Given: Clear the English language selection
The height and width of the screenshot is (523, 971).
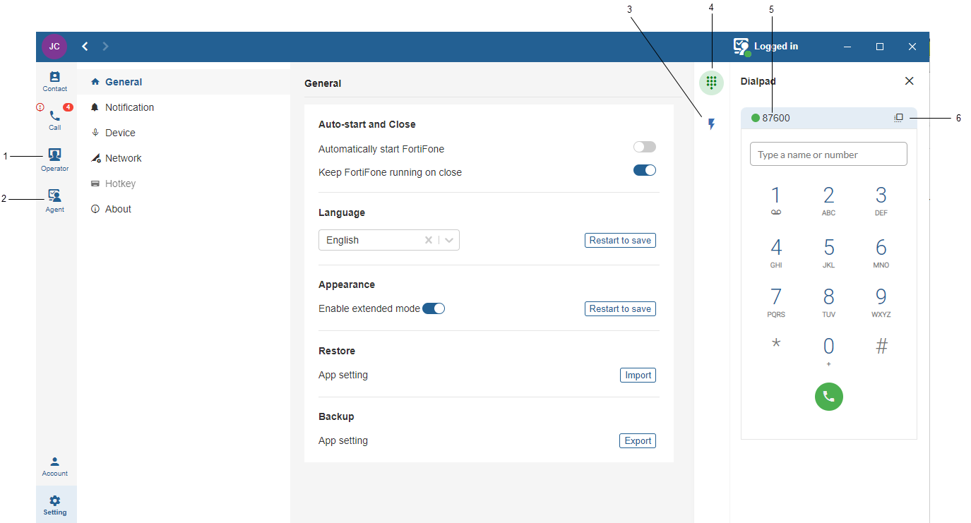Looking at the screenshot, I should coord(428,240).
